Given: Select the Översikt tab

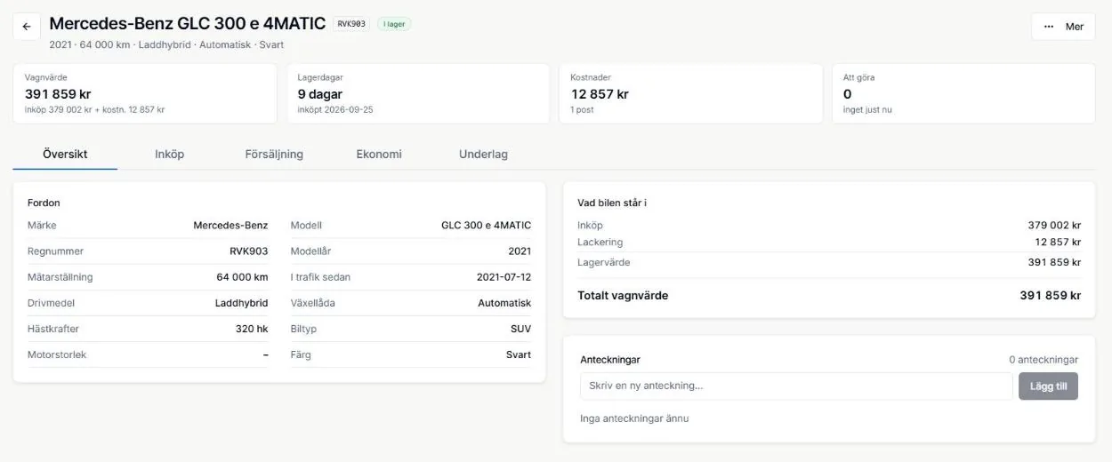Looking at the screenshot, I should pos(65,154).
